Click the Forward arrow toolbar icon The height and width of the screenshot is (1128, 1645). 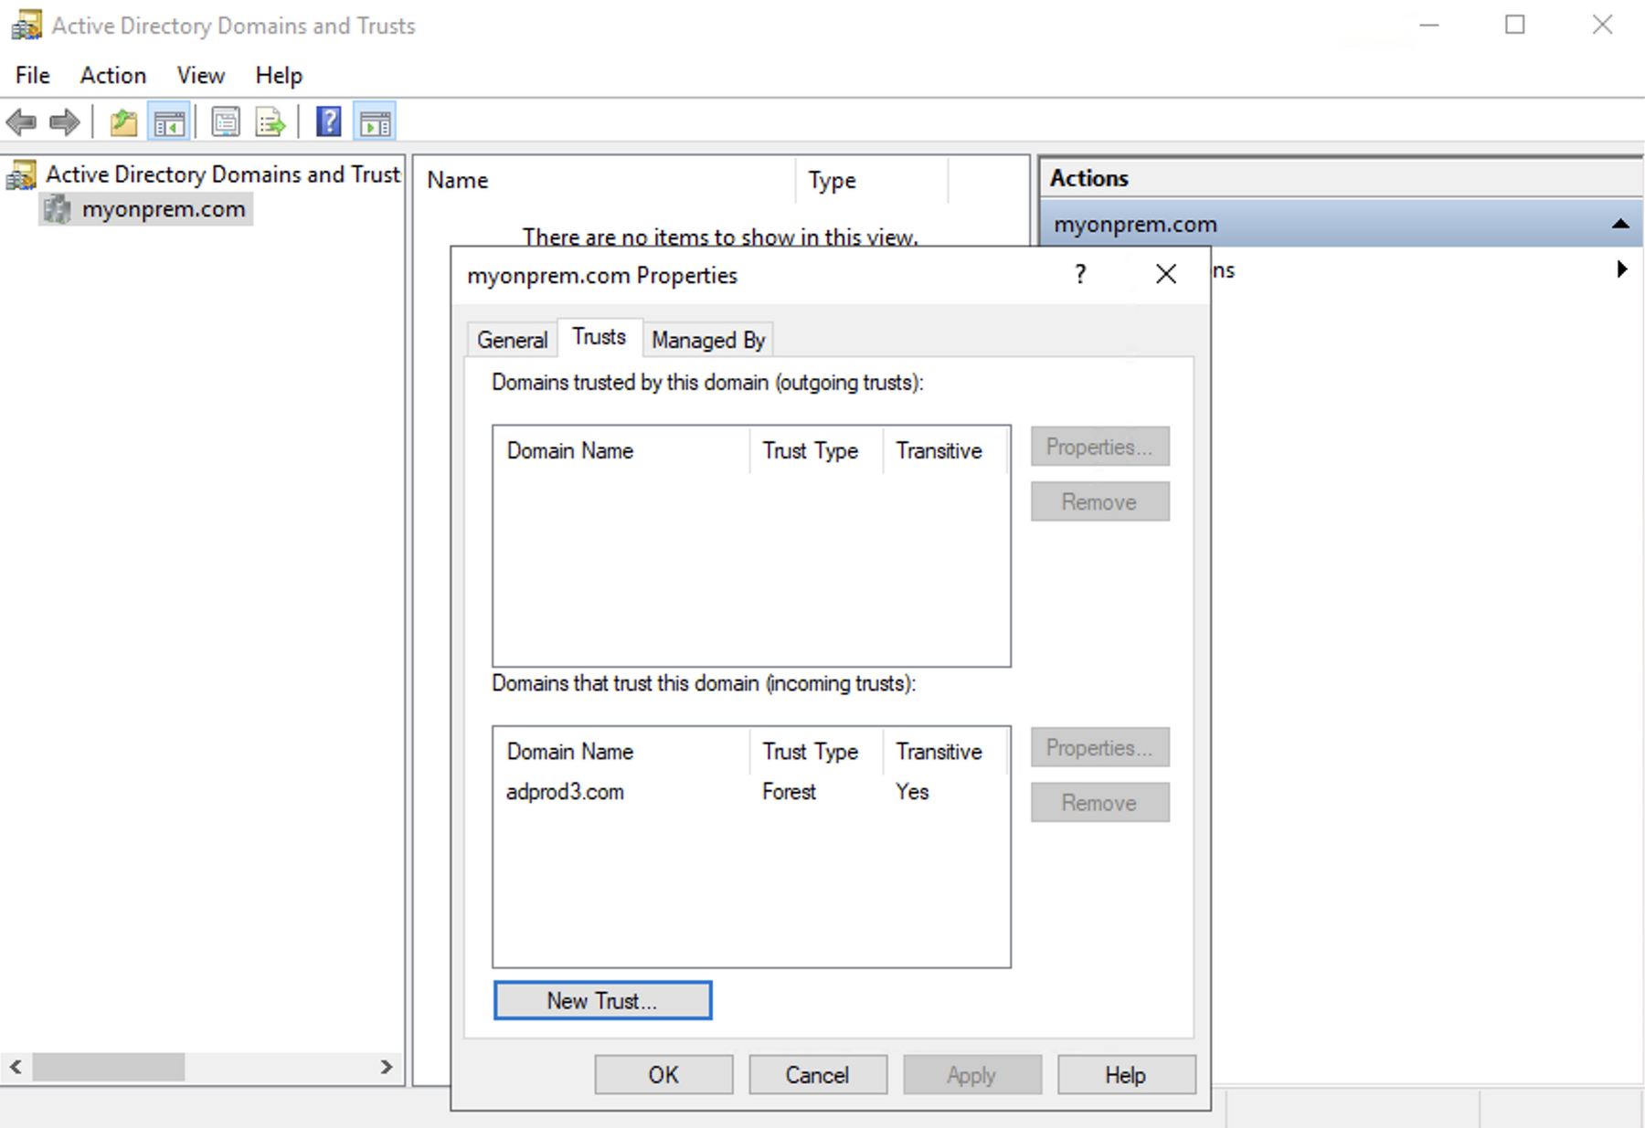click(64, 121)
